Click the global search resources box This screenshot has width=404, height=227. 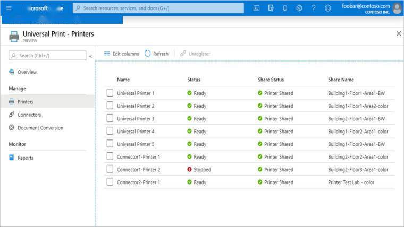coord(158,8)
